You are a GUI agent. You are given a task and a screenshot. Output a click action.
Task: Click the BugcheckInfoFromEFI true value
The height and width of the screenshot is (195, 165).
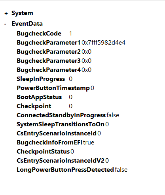(x=89, y=142)
